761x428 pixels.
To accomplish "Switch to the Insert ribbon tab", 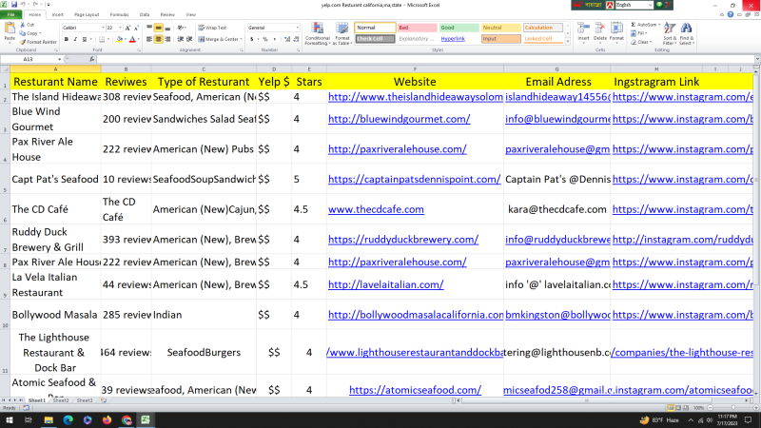I will (x=57, y=15).
